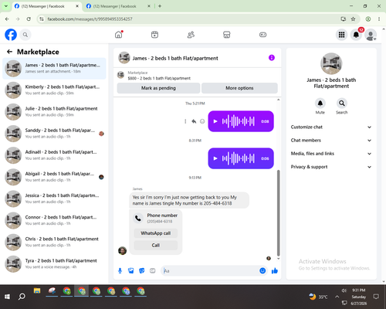This screenshot has height=309, width=386.
Task: Open the Friends icon in top navigation
Action: [x=191, y=35]
